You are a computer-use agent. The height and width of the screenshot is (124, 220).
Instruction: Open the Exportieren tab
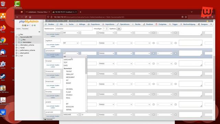coord(94,24)
